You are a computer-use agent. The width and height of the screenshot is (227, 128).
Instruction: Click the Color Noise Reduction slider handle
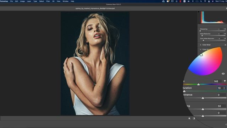(x=203, y=40)
